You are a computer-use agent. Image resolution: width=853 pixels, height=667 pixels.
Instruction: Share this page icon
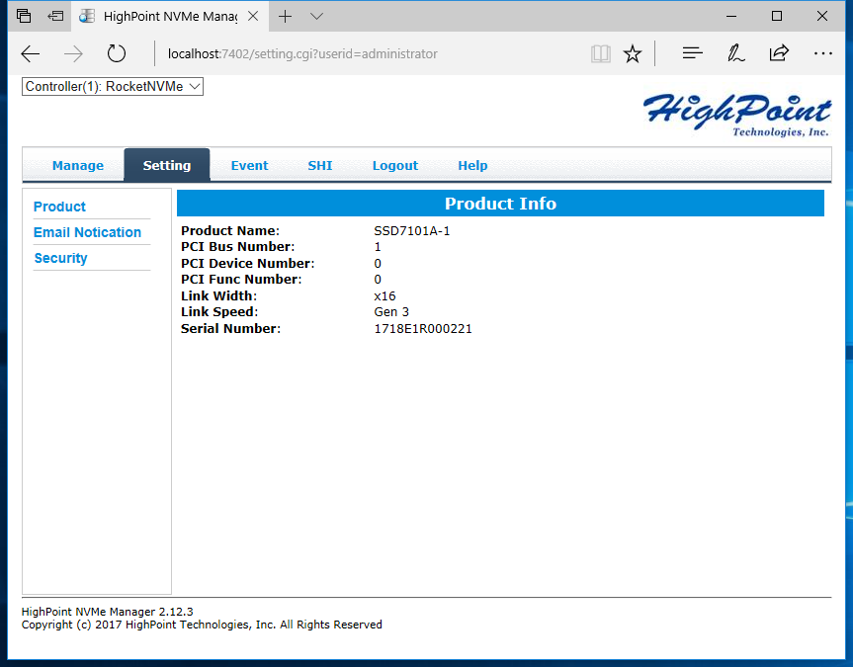pos(779,52)
